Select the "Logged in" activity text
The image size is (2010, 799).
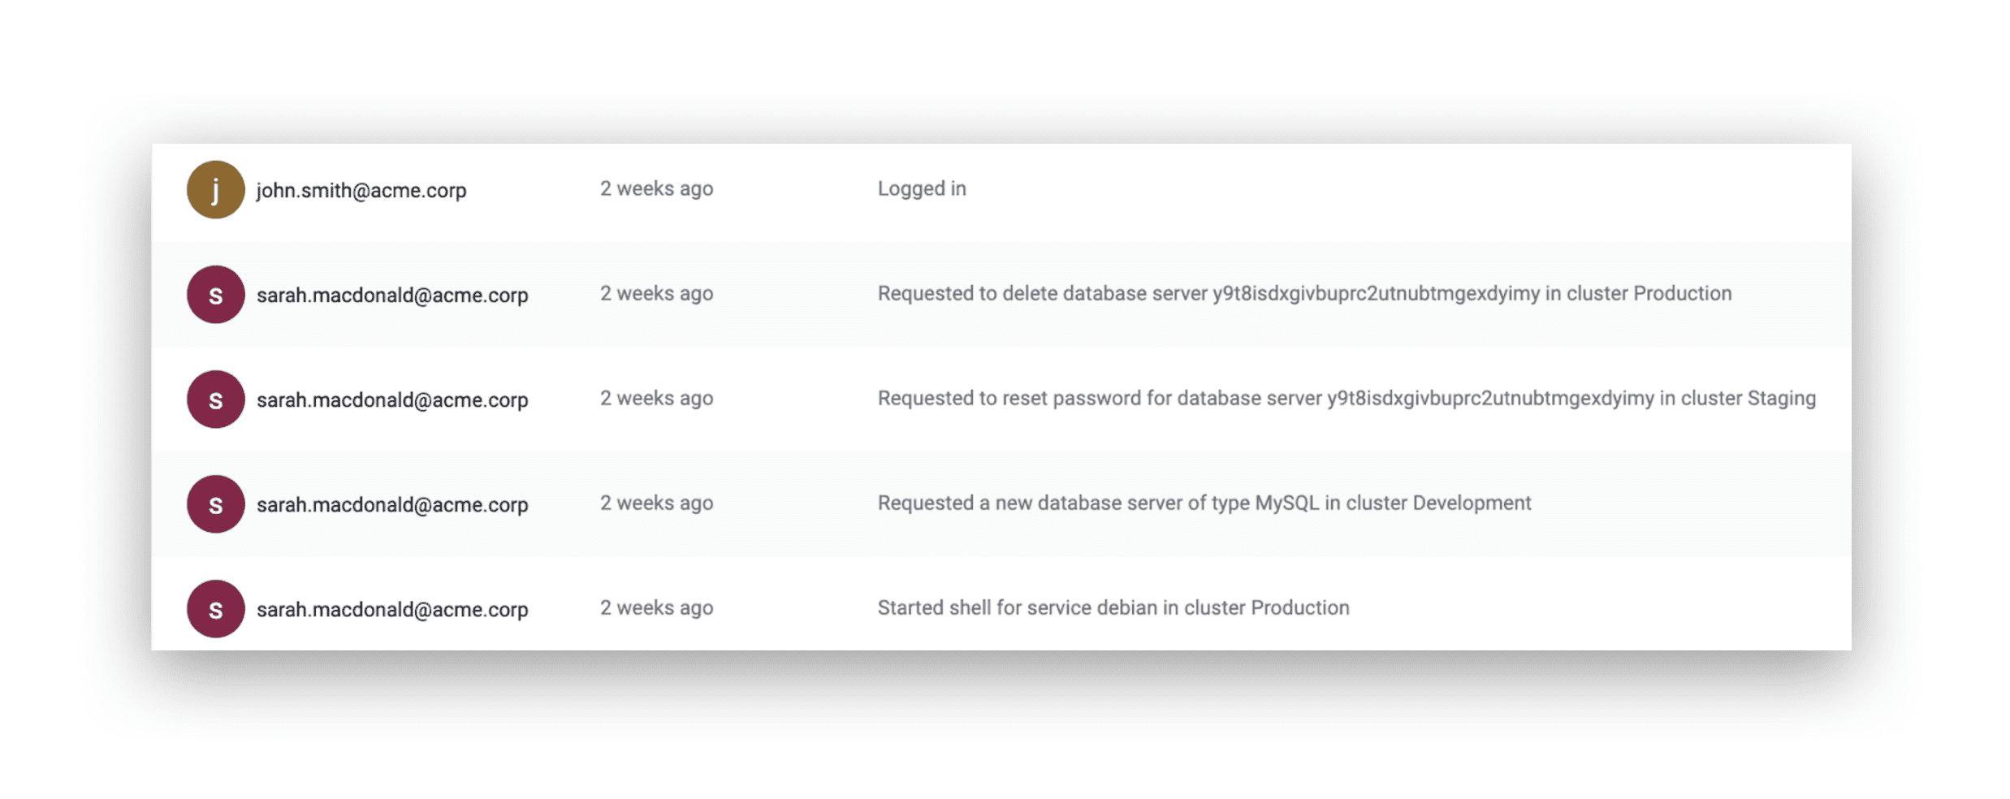922,188
